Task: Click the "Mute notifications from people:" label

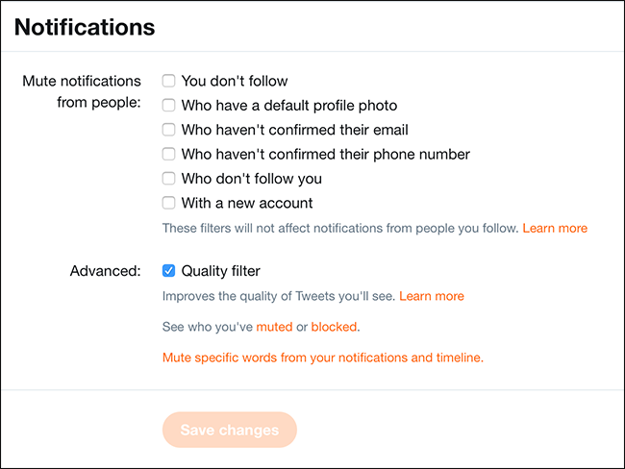Action: [82, 92]
